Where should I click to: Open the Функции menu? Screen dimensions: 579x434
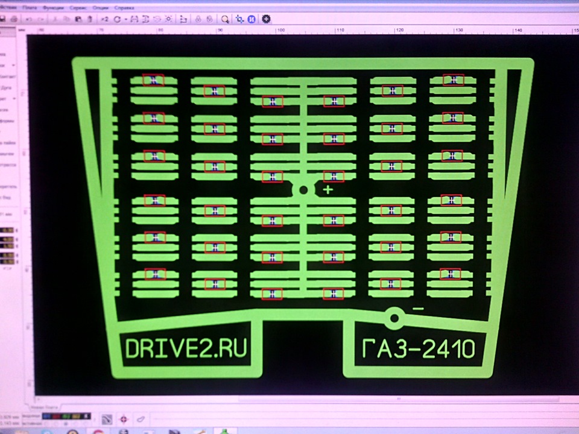pyautogui.click(x=53, y=8)
